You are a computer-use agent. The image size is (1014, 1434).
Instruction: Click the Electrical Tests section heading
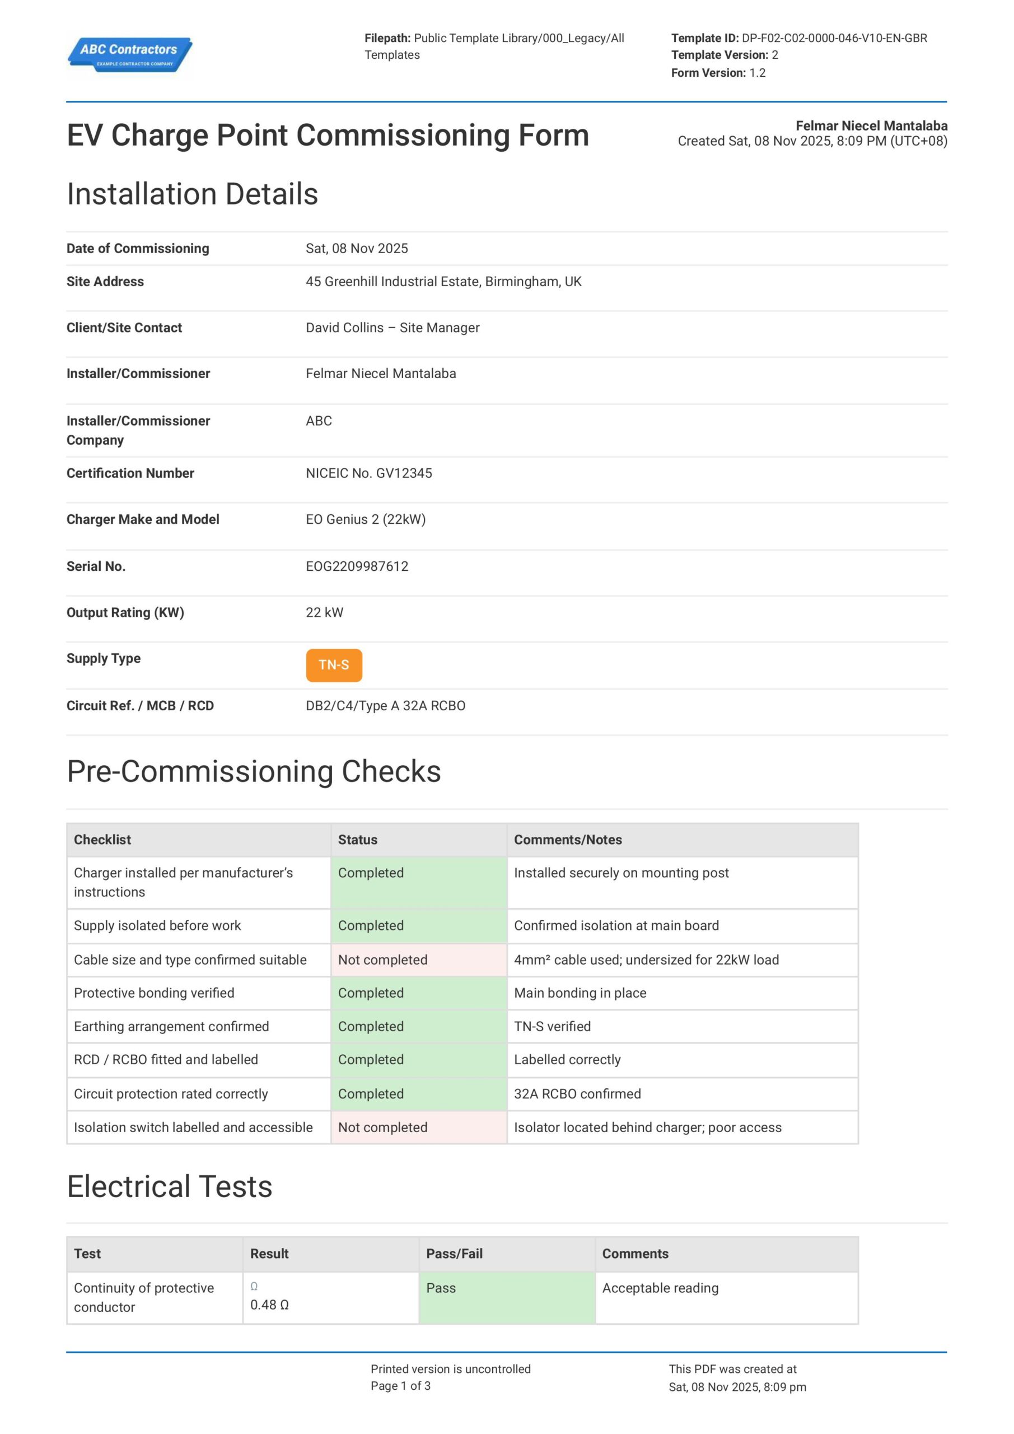coord(170,1186)
